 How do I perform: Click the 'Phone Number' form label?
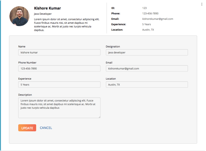27,63
